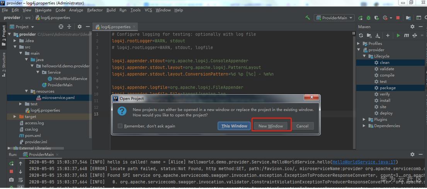Click Cancel in Open Project dialog

302,126
